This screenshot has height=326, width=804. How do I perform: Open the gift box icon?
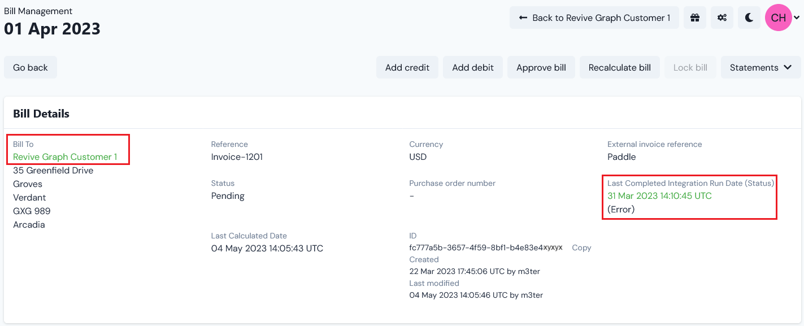[695, 18]
